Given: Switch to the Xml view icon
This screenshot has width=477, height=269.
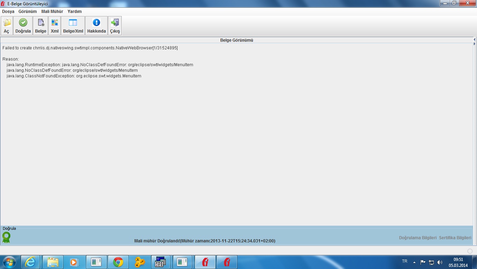Looking at the screenshot, I should tap(54, 26).
